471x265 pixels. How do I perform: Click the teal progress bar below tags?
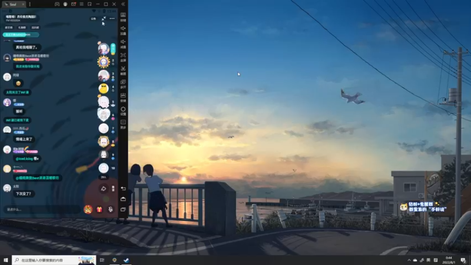click(21, 35)
